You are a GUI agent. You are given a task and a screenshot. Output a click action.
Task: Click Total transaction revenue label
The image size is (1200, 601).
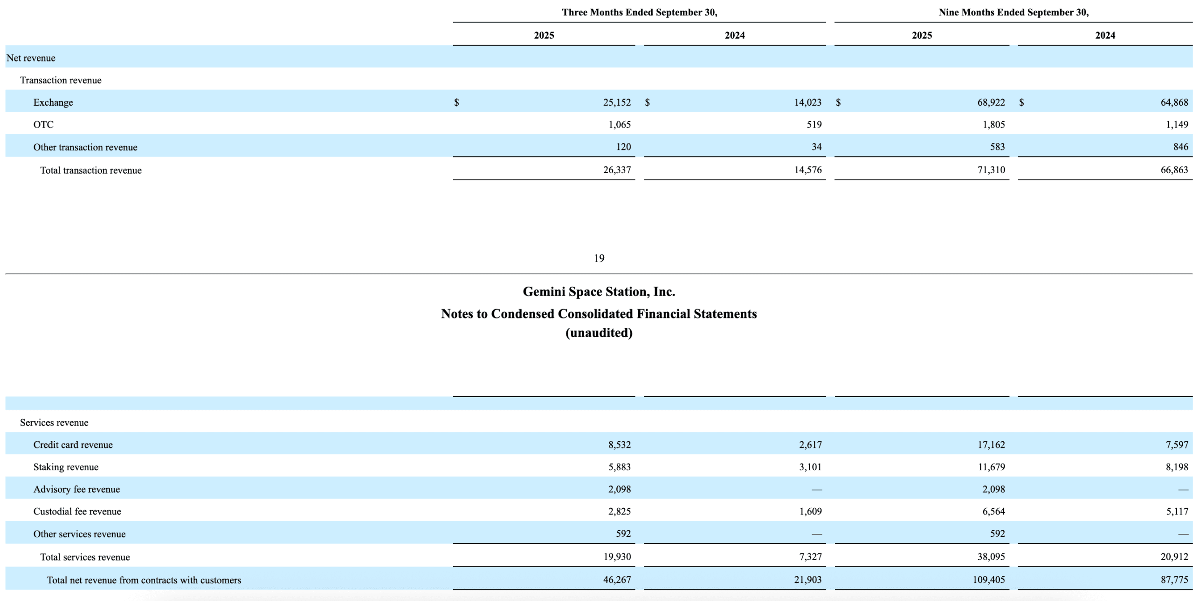tap(90, 170)
